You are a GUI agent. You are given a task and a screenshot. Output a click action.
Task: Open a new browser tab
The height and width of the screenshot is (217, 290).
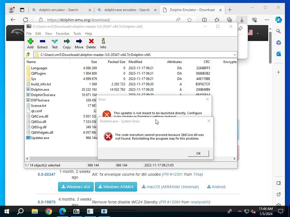(230, 10)
